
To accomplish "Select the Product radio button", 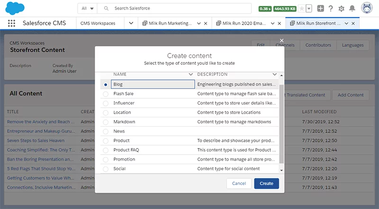I will tap(106, 141).
